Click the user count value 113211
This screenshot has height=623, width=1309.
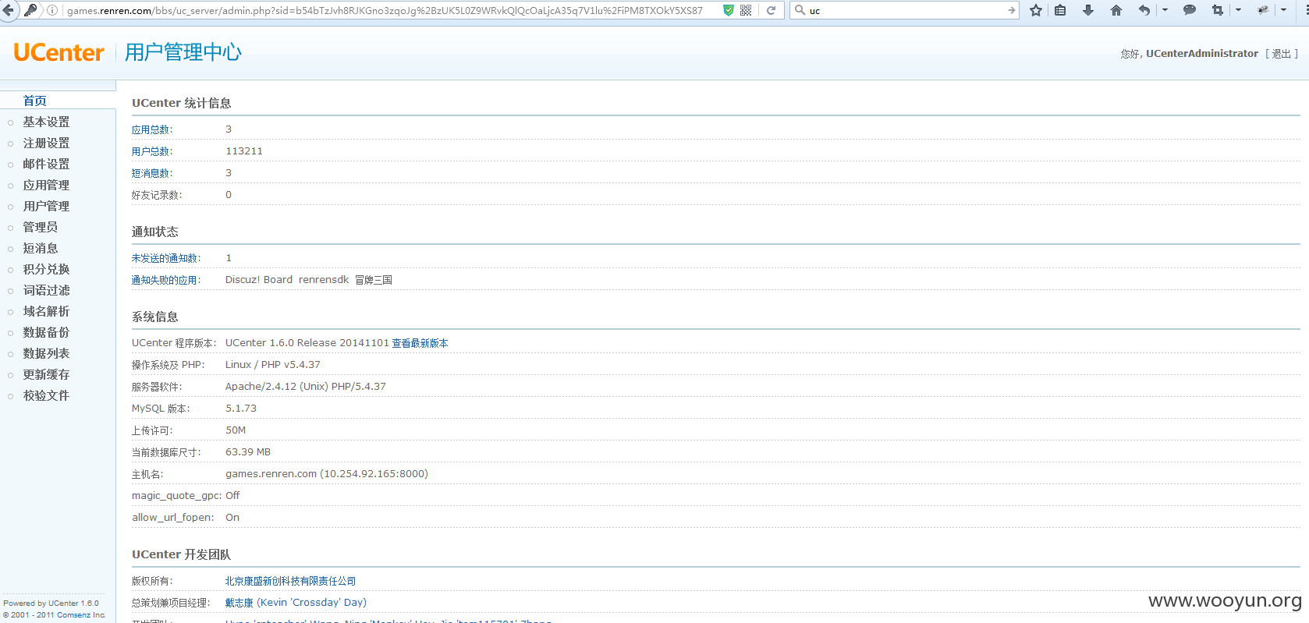click(x=244, y=151)
